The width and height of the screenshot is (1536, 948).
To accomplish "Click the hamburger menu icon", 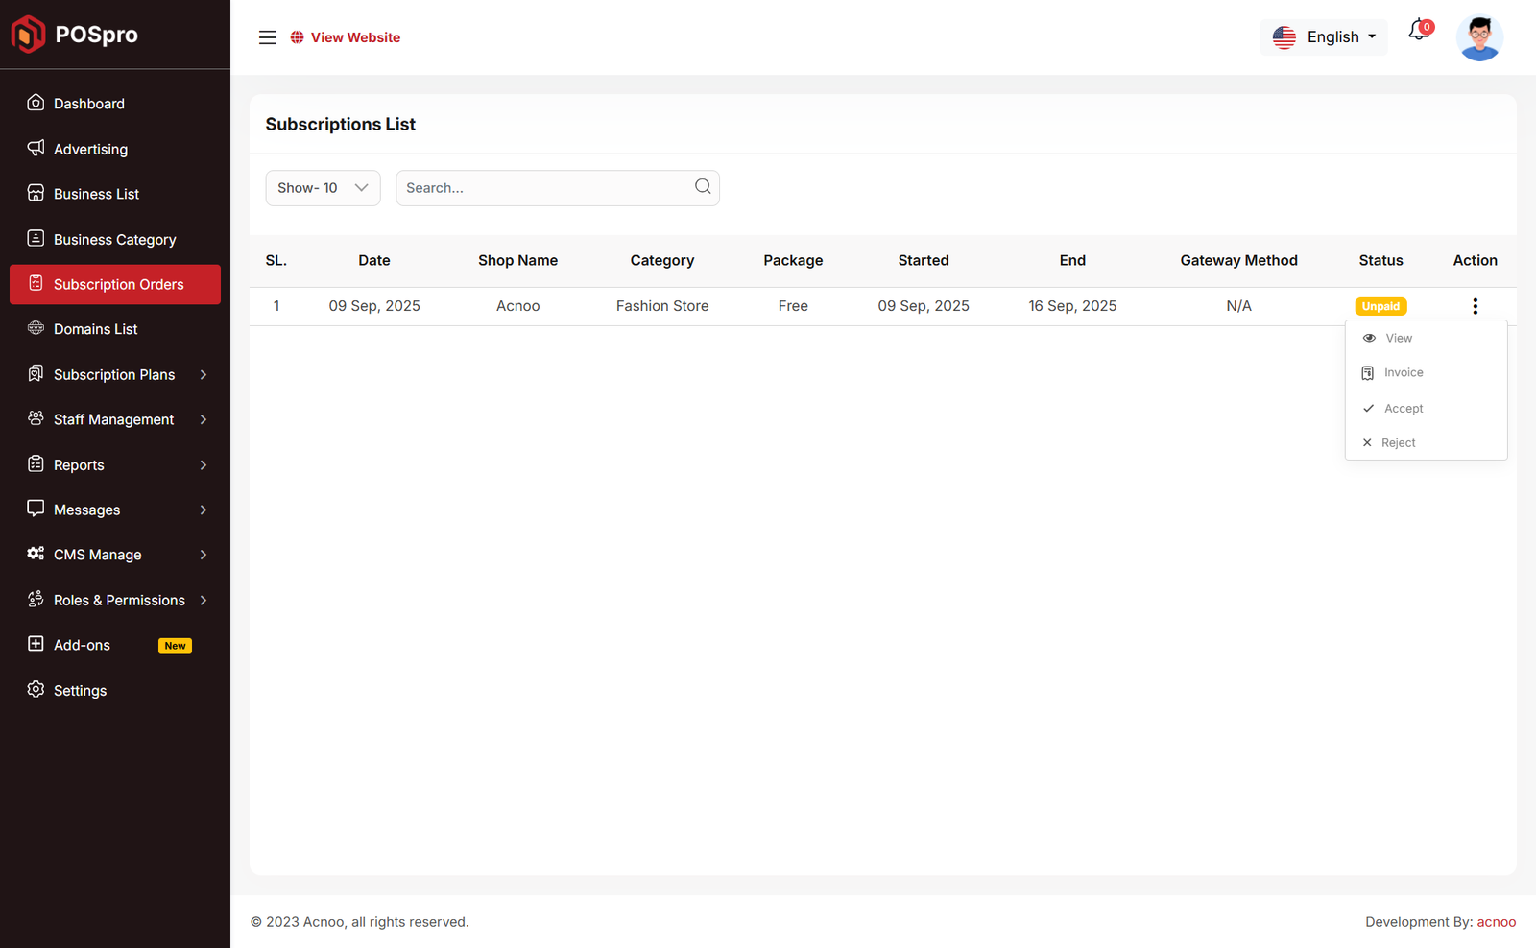I will (x=267, y=37).
